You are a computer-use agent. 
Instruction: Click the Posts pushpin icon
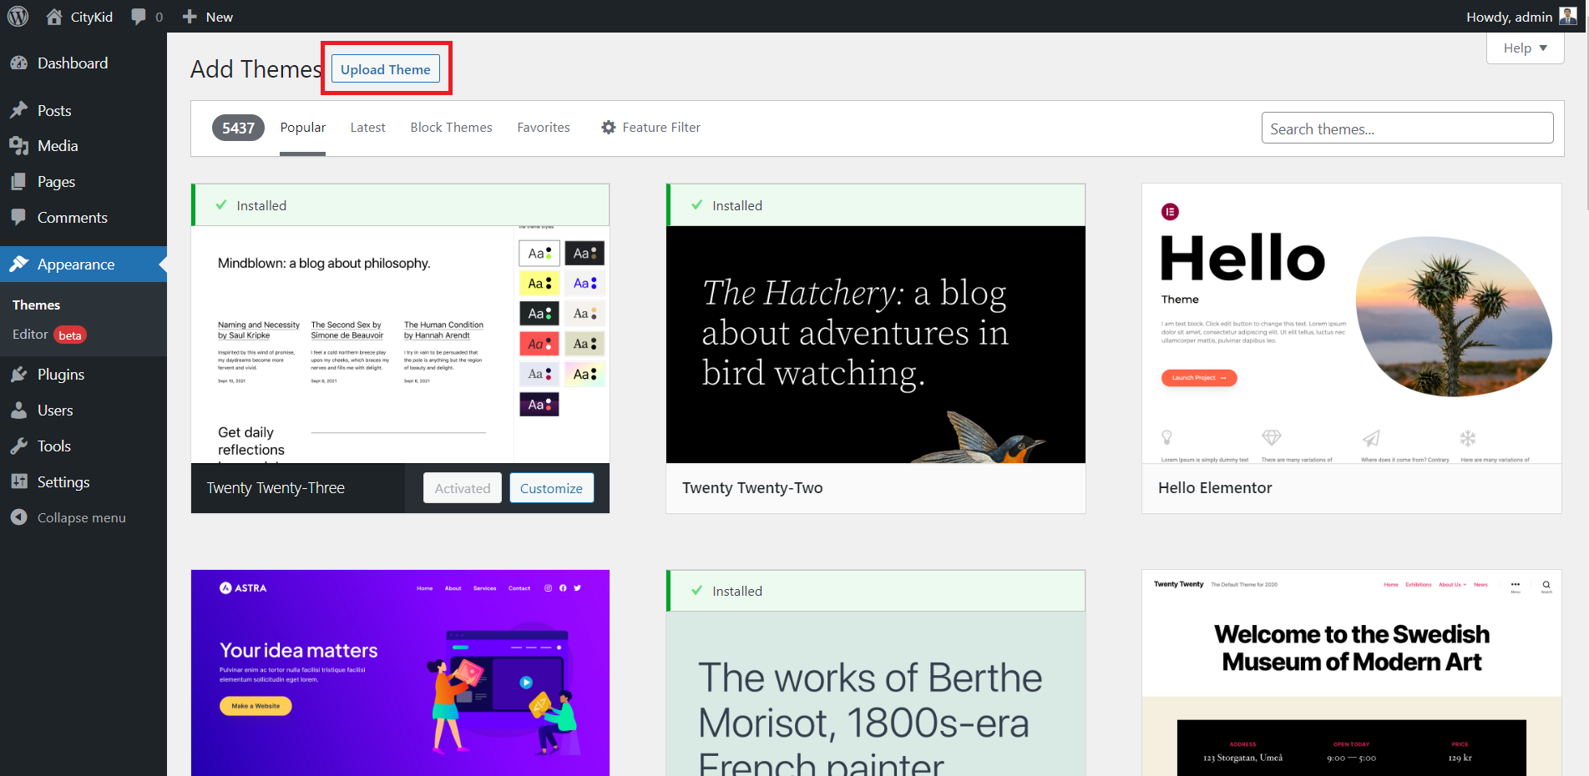click(18, 110)
